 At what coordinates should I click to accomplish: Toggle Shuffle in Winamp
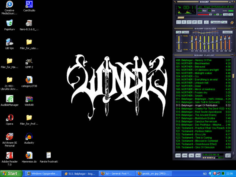click(216, 22)
